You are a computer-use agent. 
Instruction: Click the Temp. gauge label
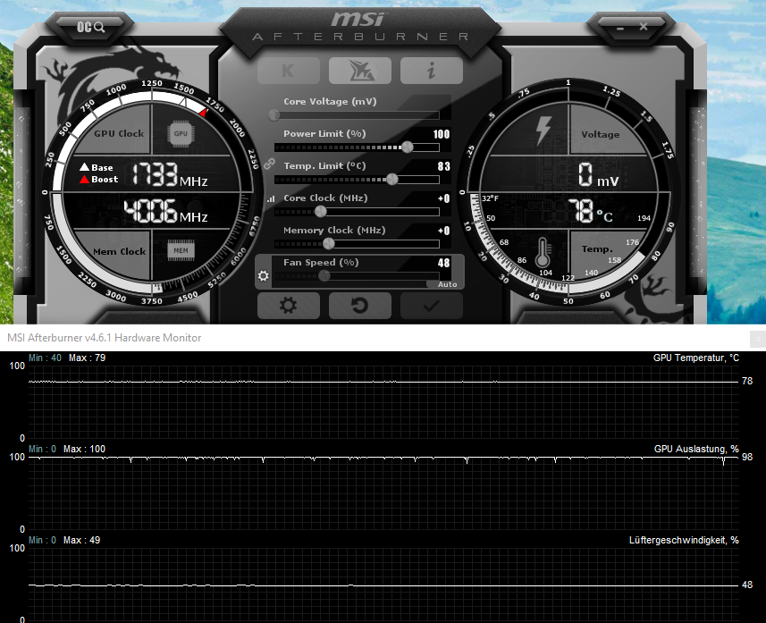597,249
